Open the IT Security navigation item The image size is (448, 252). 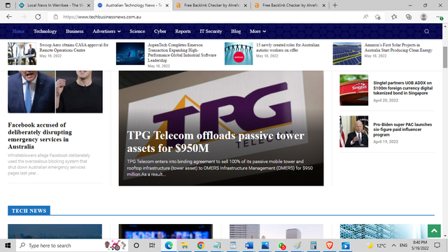tap(211, 31)
